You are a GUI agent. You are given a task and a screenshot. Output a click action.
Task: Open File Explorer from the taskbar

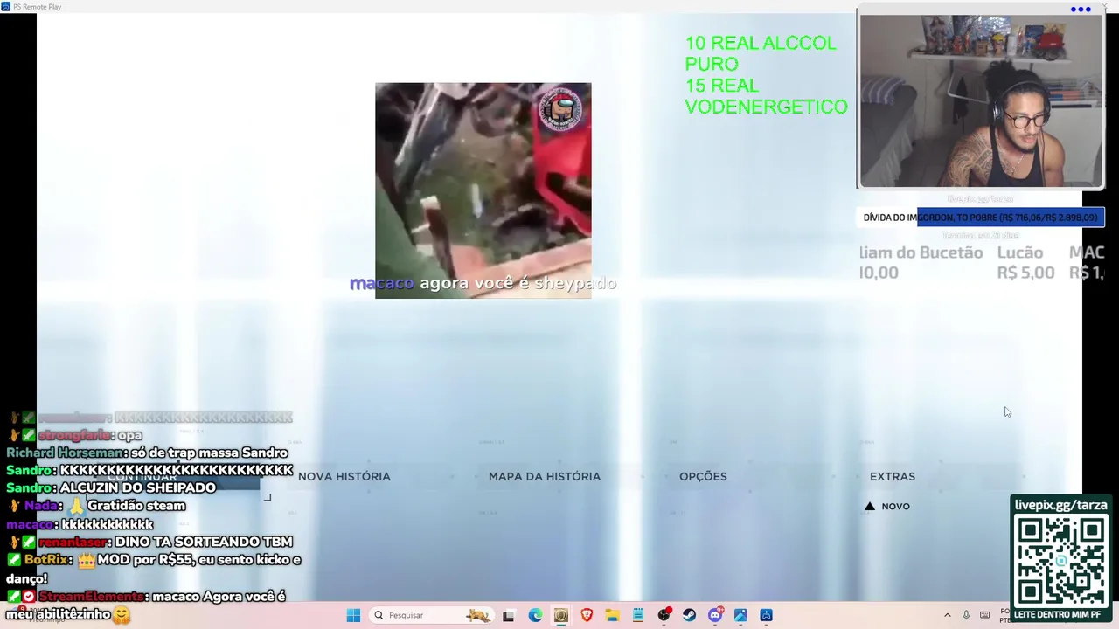[612, 615]
